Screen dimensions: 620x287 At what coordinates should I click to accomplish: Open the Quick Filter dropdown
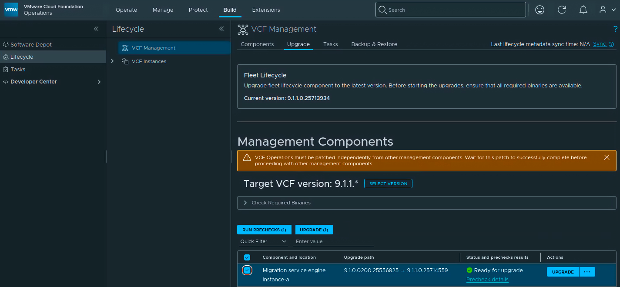[x=264, y=241]
